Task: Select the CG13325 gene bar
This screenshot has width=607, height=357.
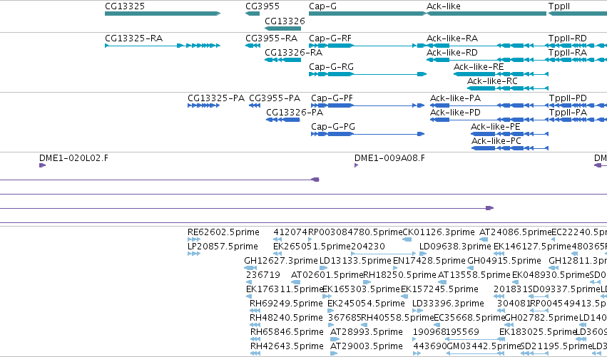Action: (163, 14)
